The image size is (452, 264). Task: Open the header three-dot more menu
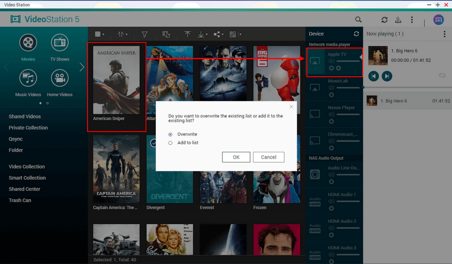click(x=412, y=20)
